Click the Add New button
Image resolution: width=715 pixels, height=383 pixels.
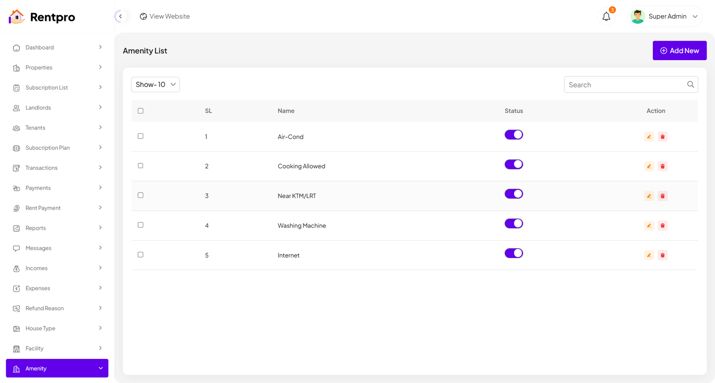[679, 51]
